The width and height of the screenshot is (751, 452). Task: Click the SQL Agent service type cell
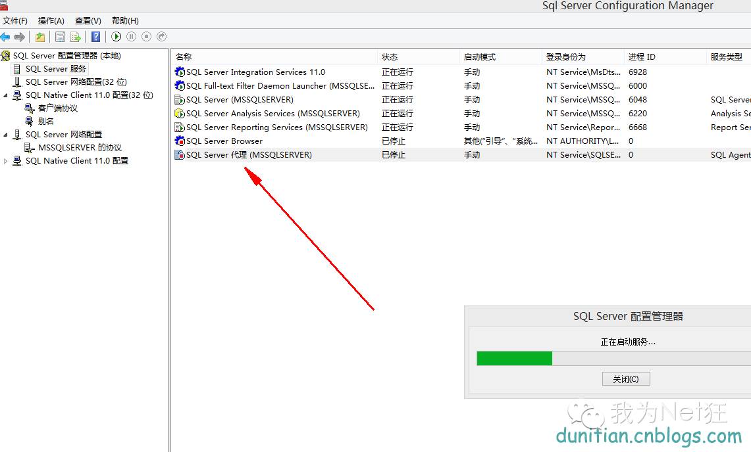[731, 155]
